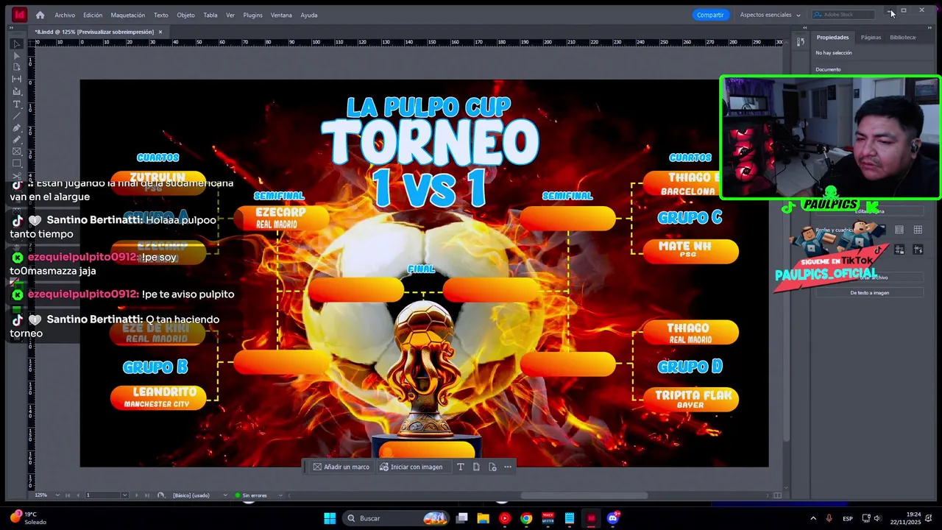Click the InDesign Home icon
This screenshot has width=942, height=530.
[x=40, y=15]
